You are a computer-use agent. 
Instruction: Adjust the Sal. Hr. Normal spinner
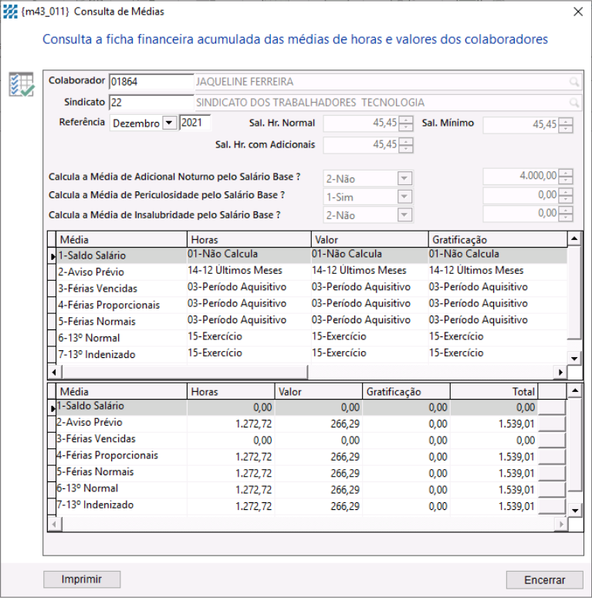[x=406, y=123]
